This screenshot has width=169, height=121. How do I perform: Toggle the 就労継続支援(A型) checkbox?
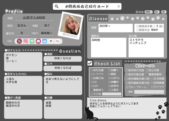(x=127, y=79)
